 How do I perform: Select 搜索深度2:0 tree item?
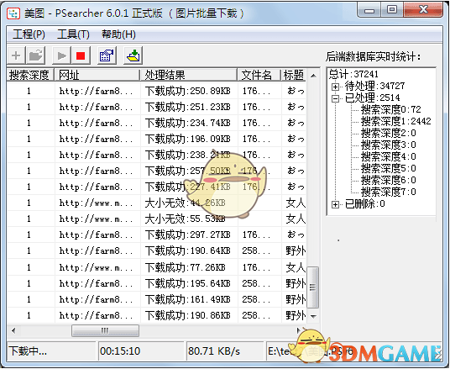389,133
